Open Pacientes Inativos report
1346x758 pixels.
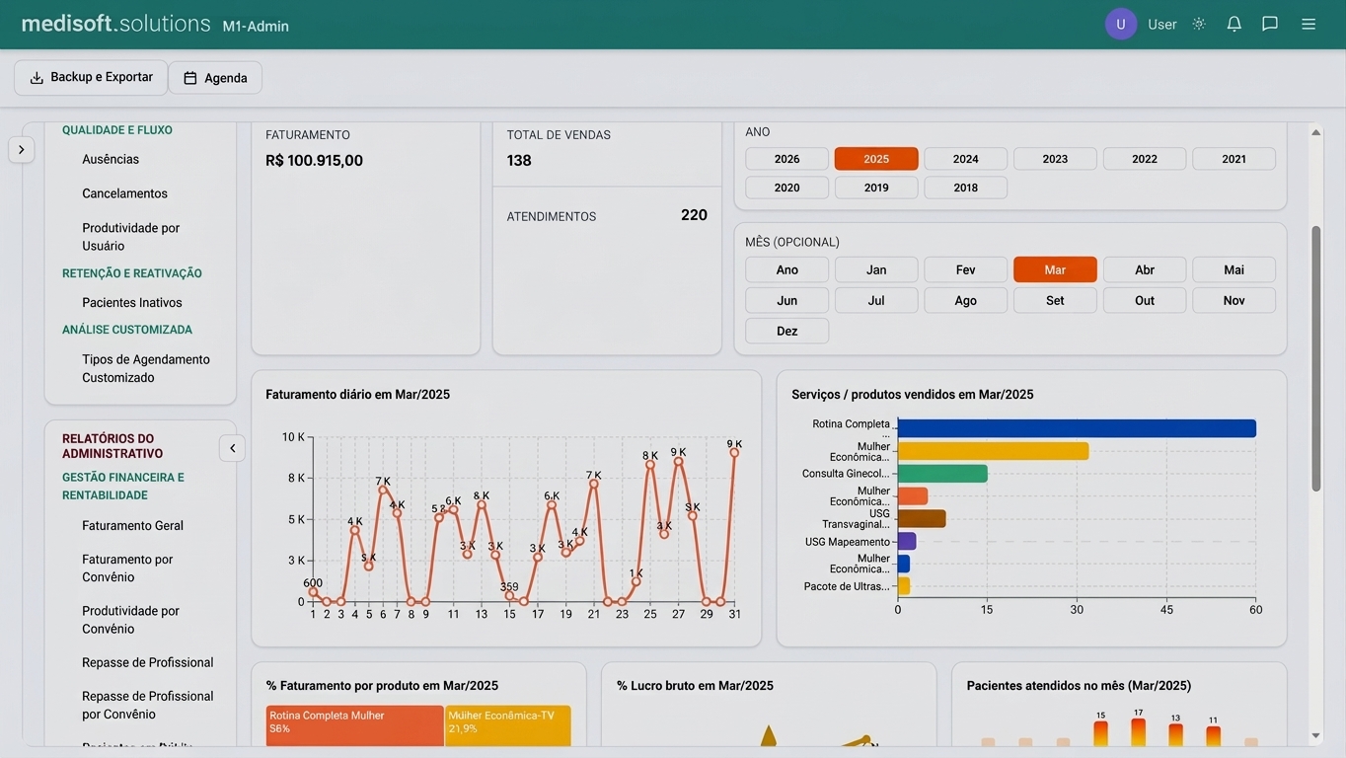click(132, 302)
